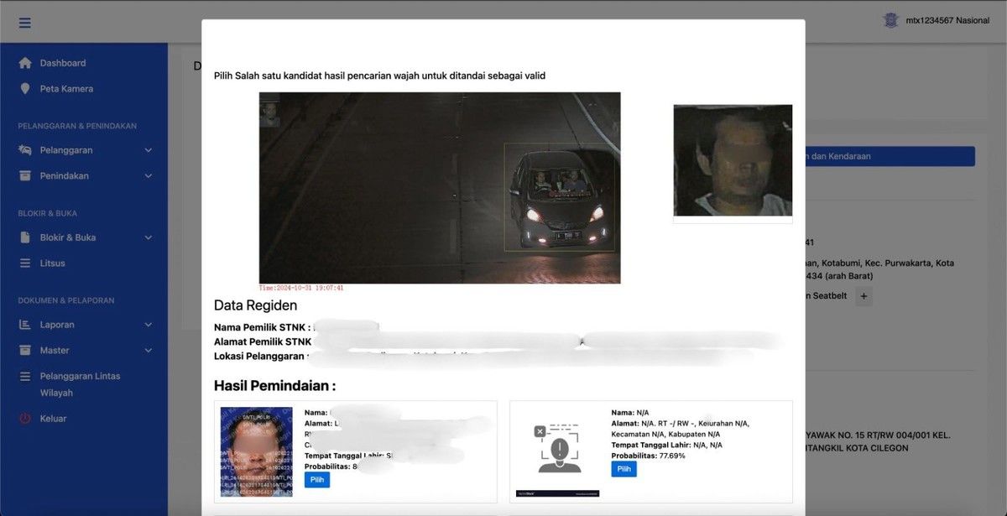Click the PELANGGARAN & PENINDAKAN section header
The image size is (1007, 516).
[77, 126]
